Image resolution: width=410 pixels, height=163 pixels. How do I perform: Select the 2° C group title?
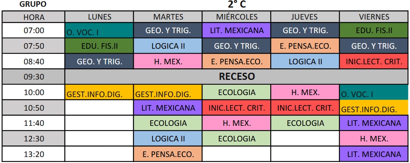point(237,5)
